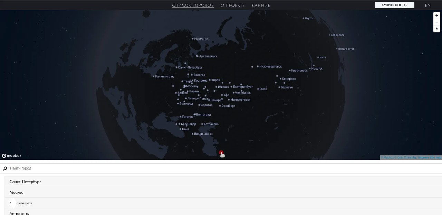Select the Владивосток city marker on map
Screen dimensions: 442x215
tap(337, 49)
